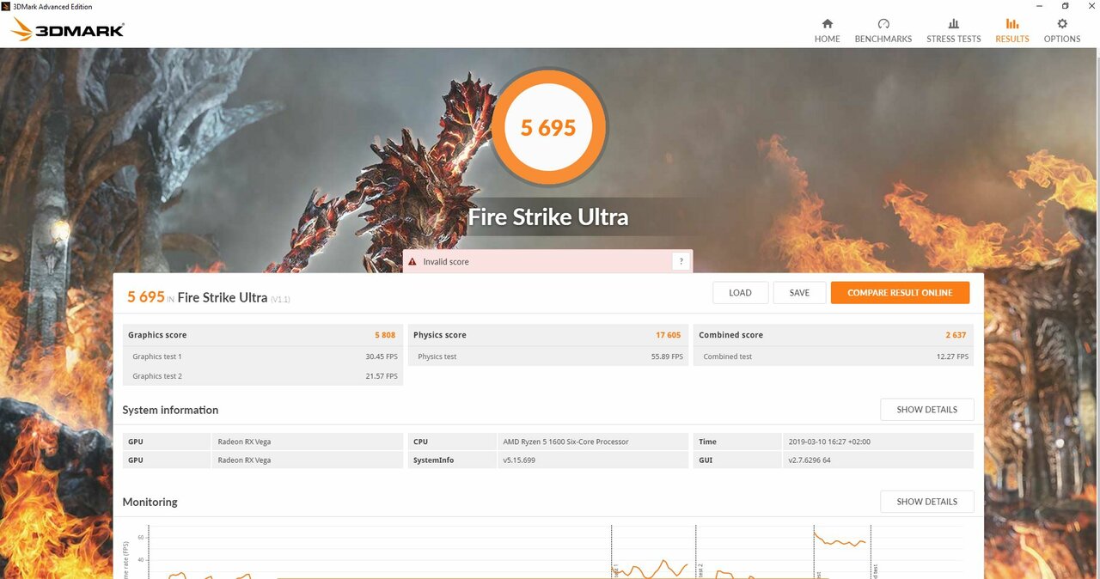This screenshot has width=1100, height=579.
Task: Open the Stress Tests section
Action: (953, 30)
